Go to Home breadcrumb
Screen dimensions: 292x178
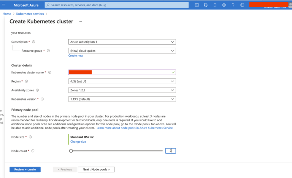coord(7,14)
